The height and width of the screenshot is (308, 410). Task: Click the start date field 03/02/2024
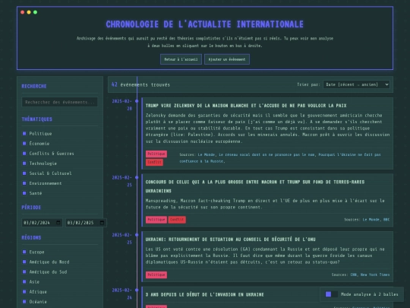coord(42,223)
